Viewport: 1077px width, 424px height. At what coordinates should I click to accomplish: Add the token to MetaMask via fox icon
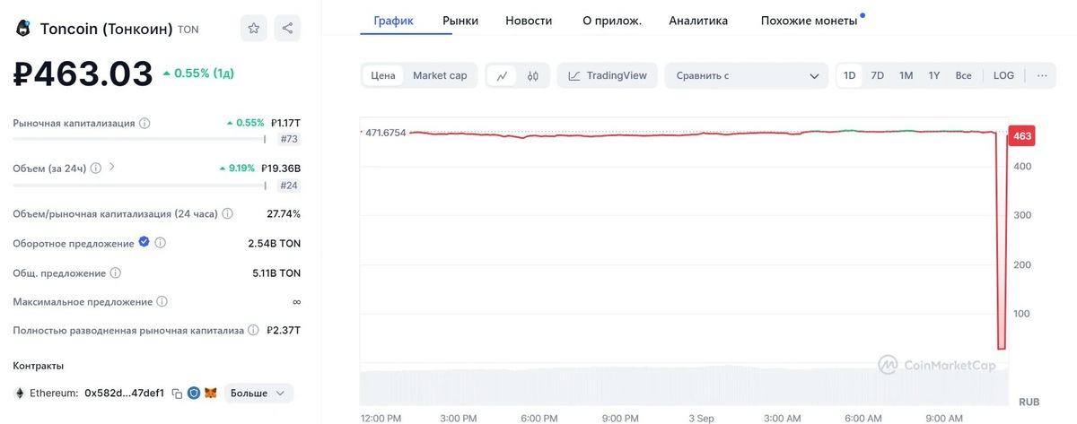point(210,394)
